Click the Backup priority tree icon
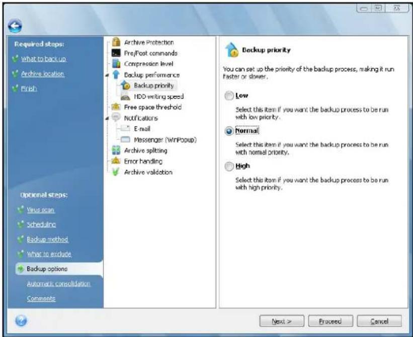This screenshot has height=337, width=413. (126, 85)
